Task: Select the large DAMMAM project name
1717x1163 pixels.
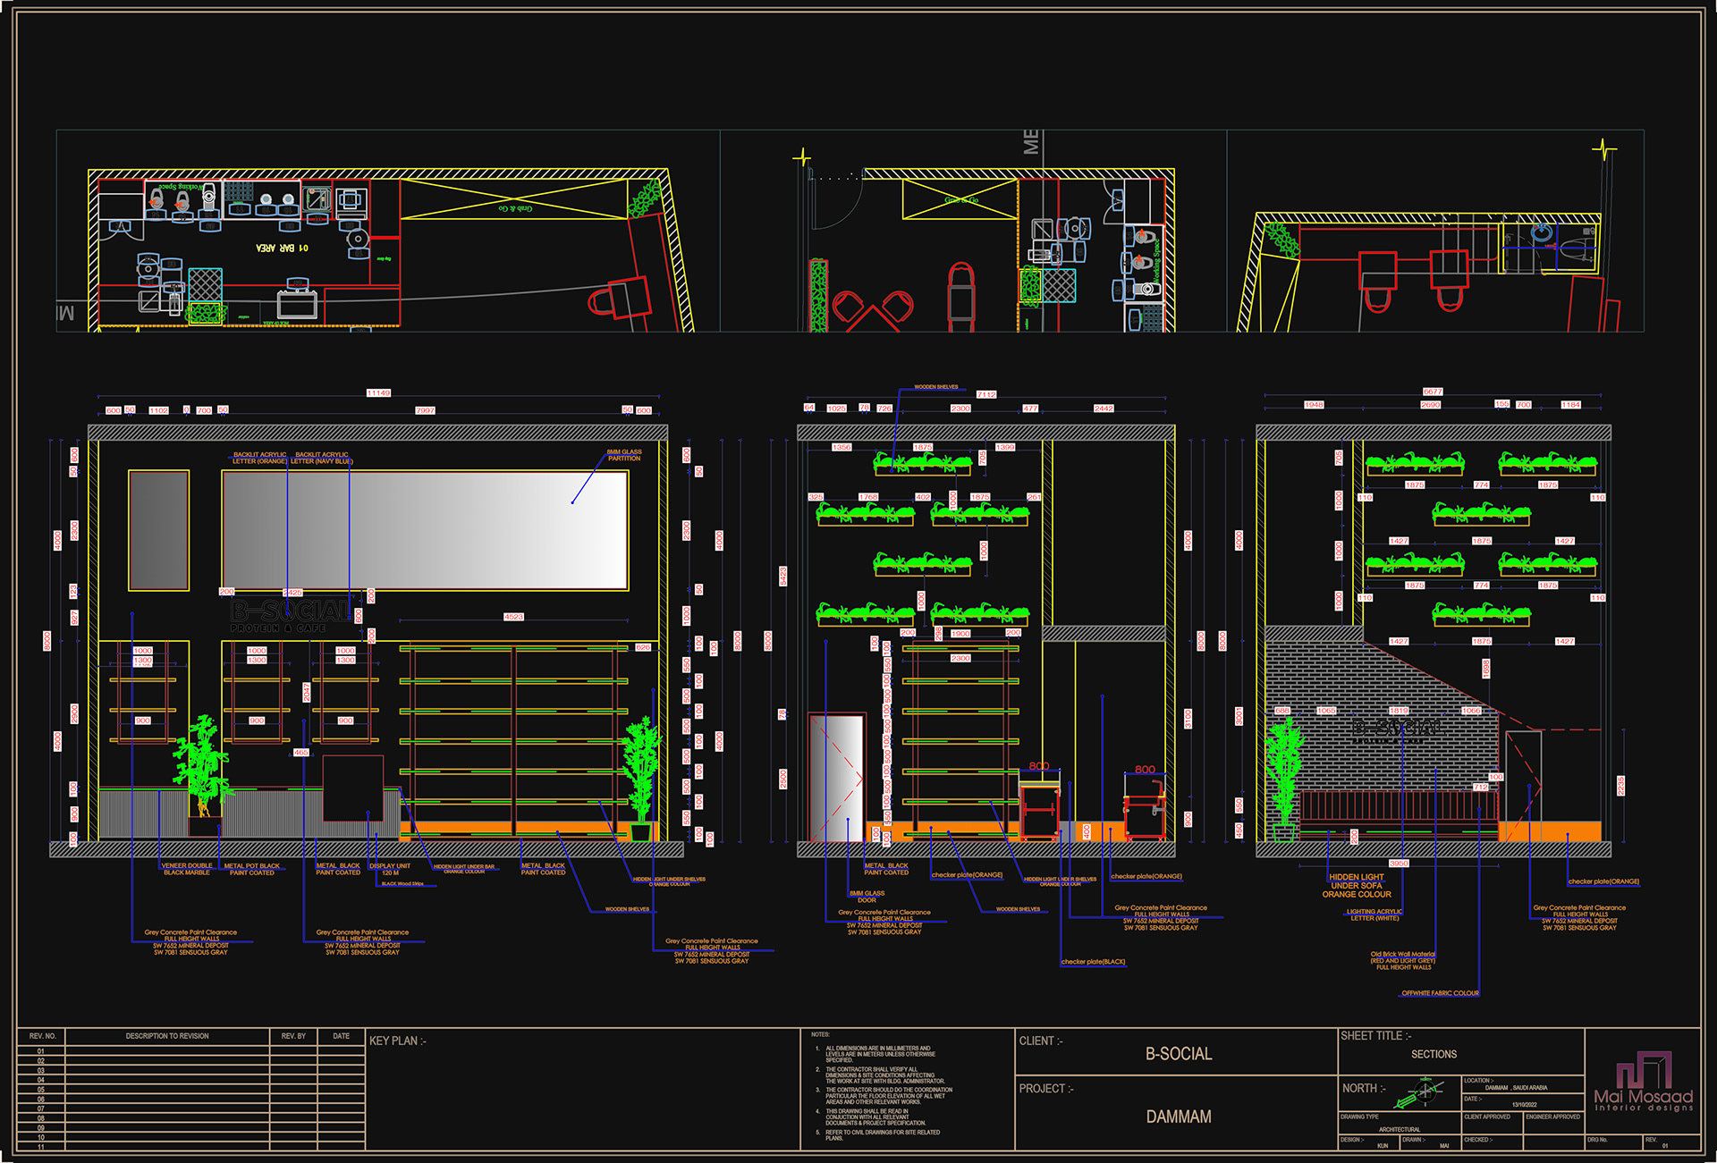Action: 1179,1117
